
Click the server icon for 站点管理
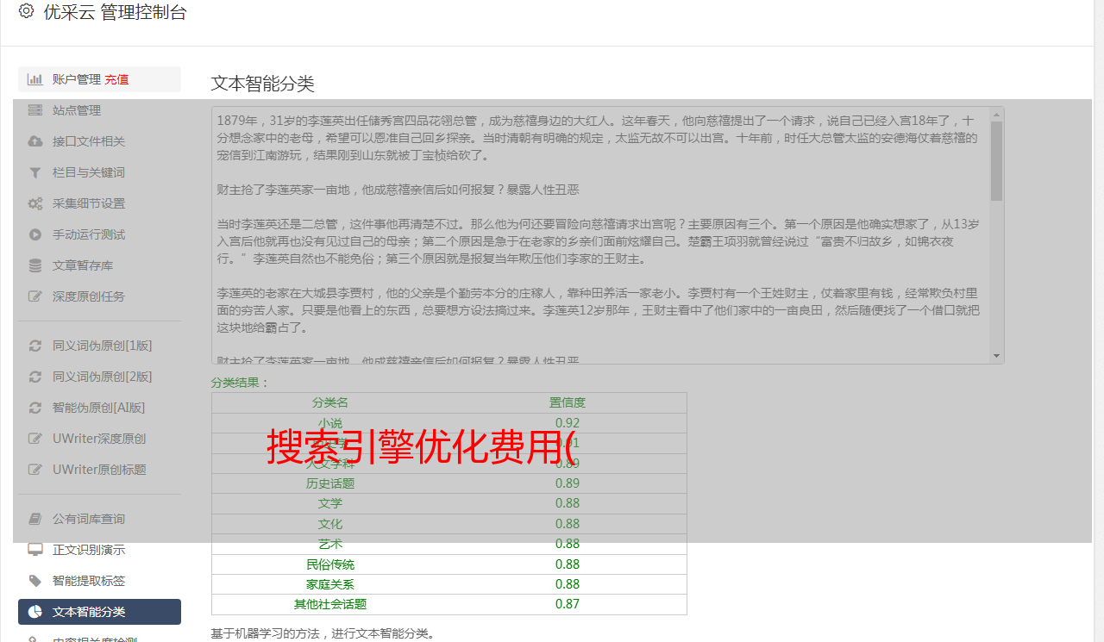point(34,110)
